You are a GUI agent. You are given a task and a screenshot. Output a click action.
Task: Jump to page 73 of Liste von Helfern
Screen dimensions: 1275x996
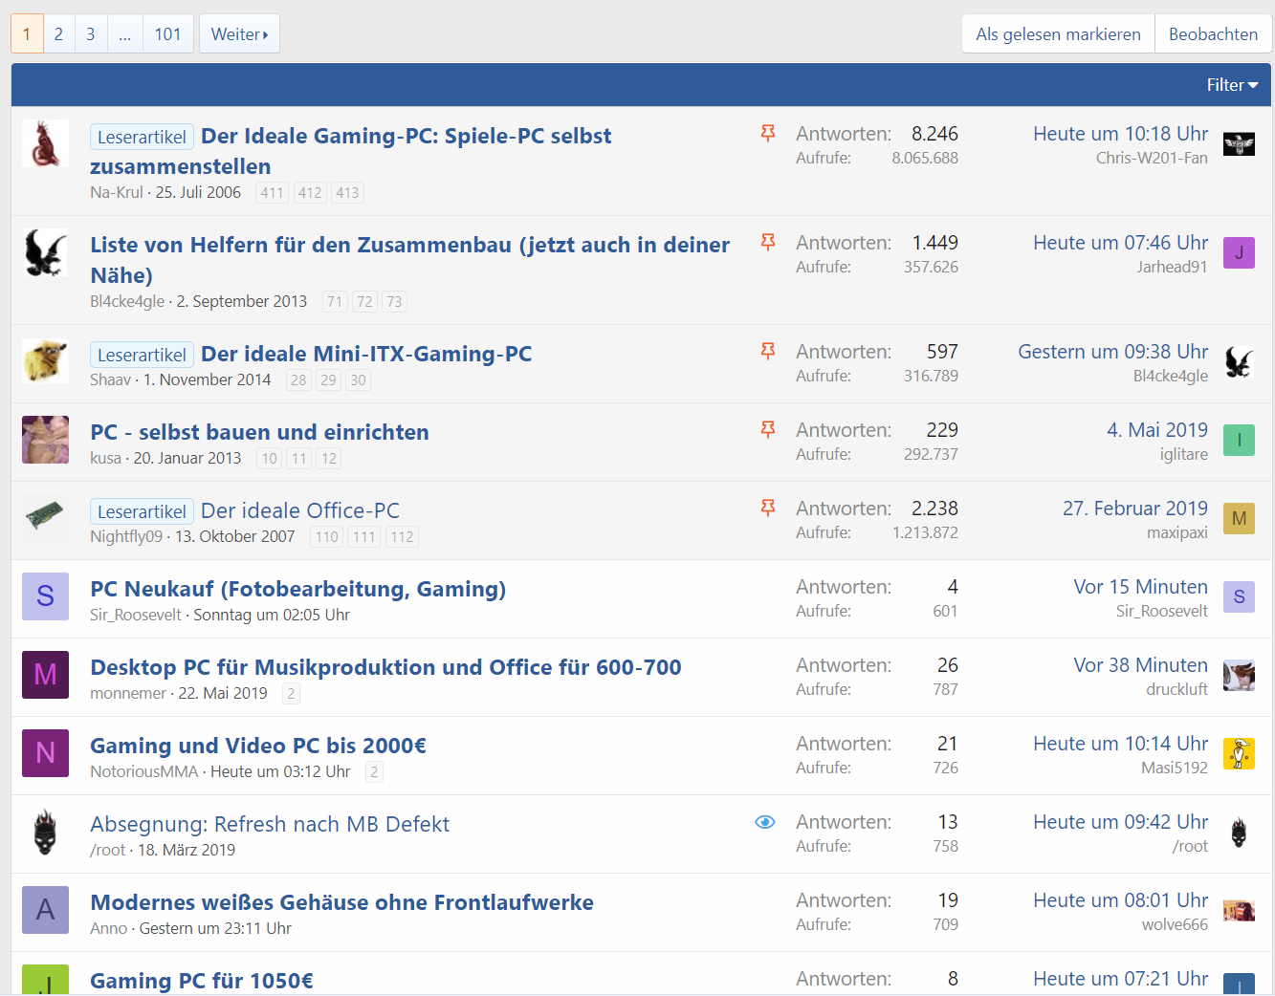pyautogui.click(x=394, y=301)
